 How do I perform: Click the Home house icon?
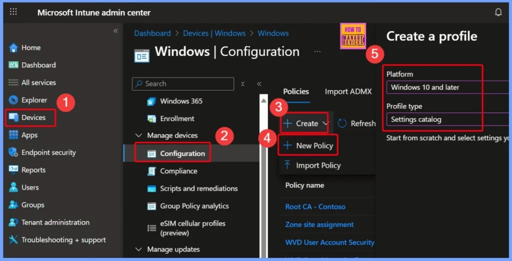click(13, 47)
